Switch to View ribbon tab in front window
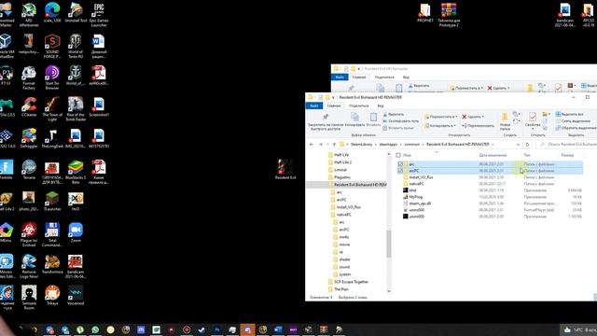 (x=381, y=105)
